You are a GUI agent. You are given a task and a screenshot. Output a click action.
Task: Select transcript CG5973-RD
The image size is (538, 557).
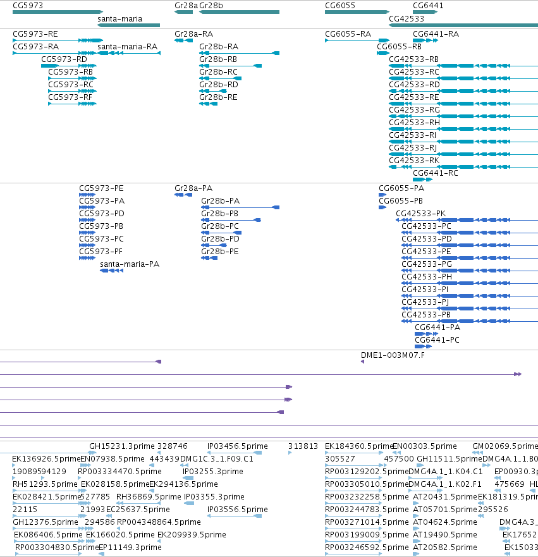[x=69, y=66]
